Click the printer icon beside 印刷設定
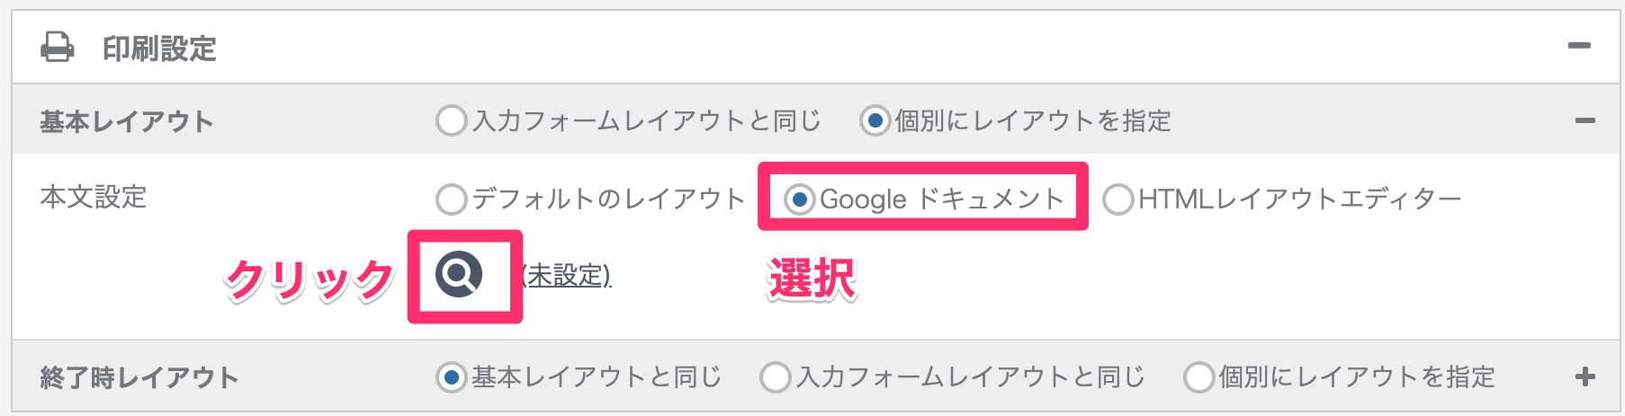 pos(58,48)
